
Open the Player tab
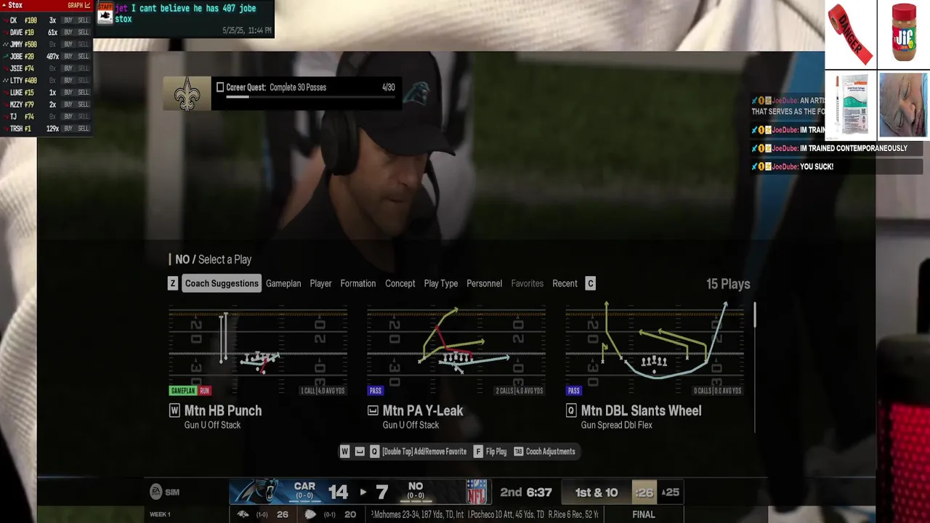tap(320, 283)
